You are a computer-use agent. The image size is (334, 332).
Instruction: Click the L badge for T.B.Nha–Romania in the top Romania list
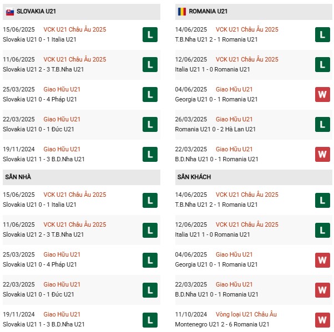pyautogui.click(x=322, y=34)
